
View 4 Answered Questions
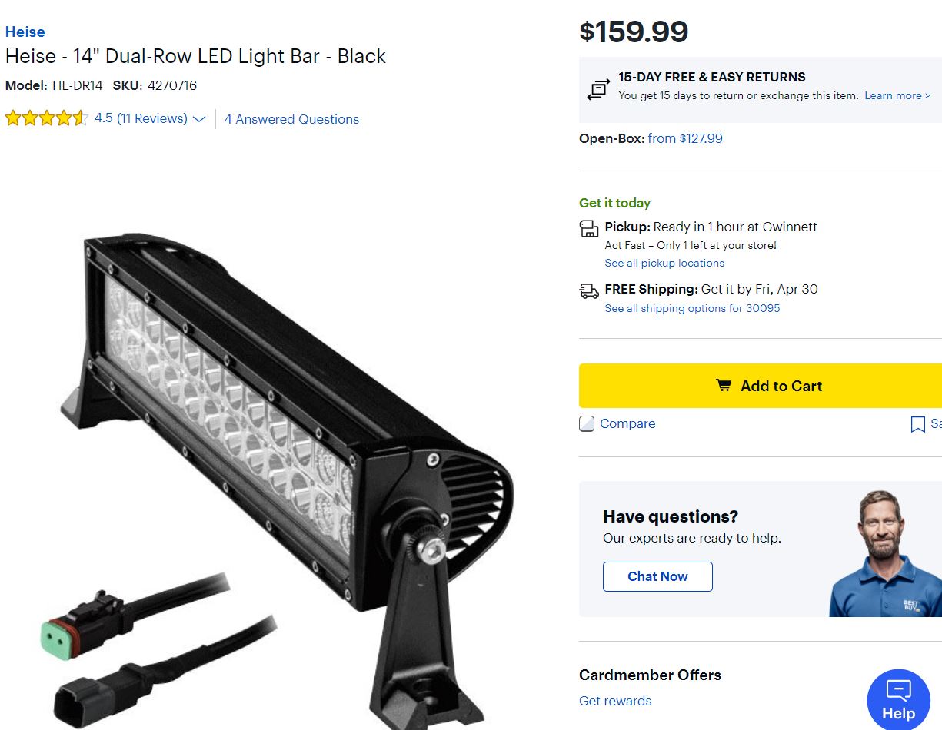click(291, 119)
